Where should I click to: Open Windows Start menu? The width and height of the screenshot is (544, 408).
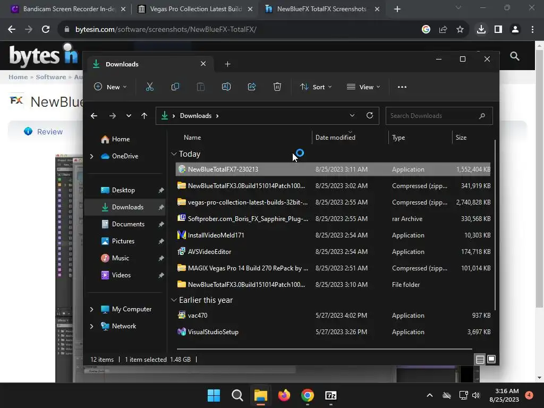pos(214,395)
